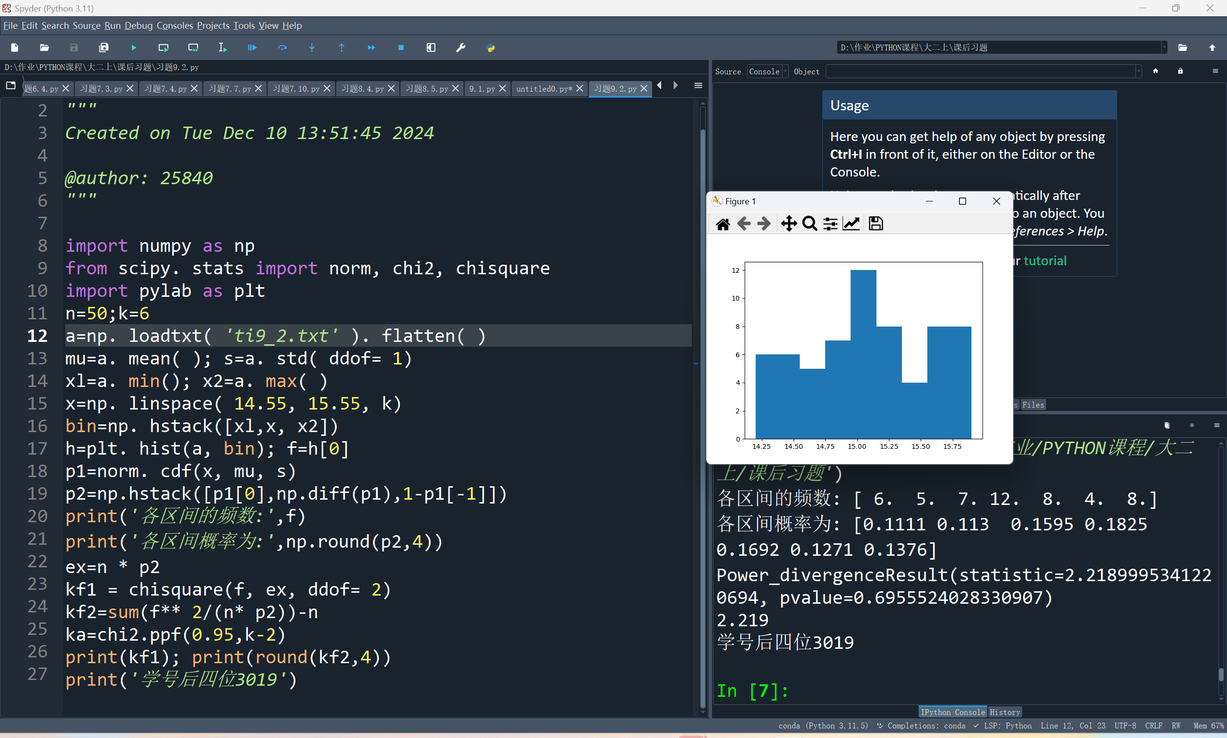
Task: Click the Pan axes tool in Figure 1
Action: (x=788, y=224)
